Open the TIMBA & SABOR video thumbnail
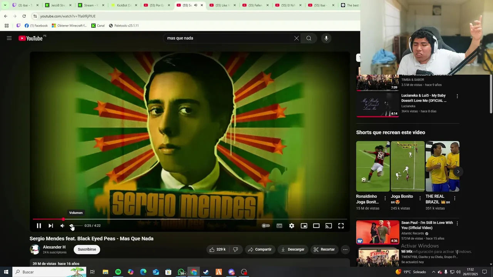 coord(377,82)
